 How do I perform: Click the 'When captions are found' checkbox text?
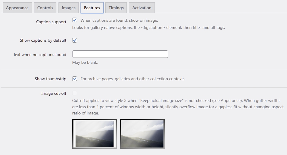119,20
